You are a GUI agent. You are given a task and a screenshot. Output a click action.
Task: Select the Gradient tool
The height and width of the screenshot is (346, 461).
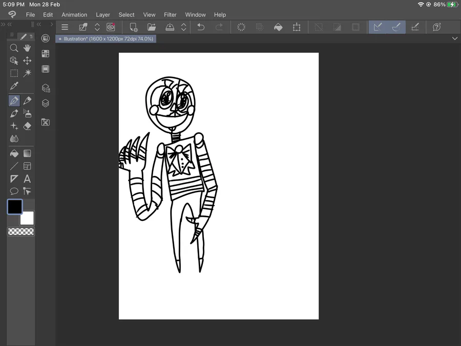pyautogui.click(x=27, y=154)
